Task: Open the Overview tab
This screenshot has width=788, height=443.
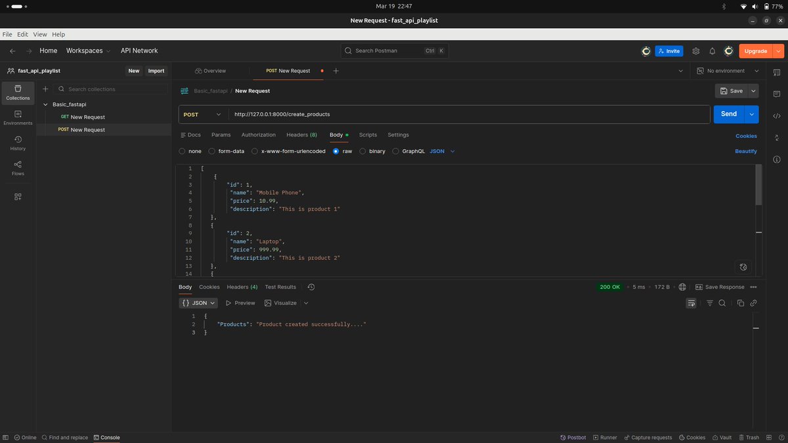Action: (x=210, y=71)
